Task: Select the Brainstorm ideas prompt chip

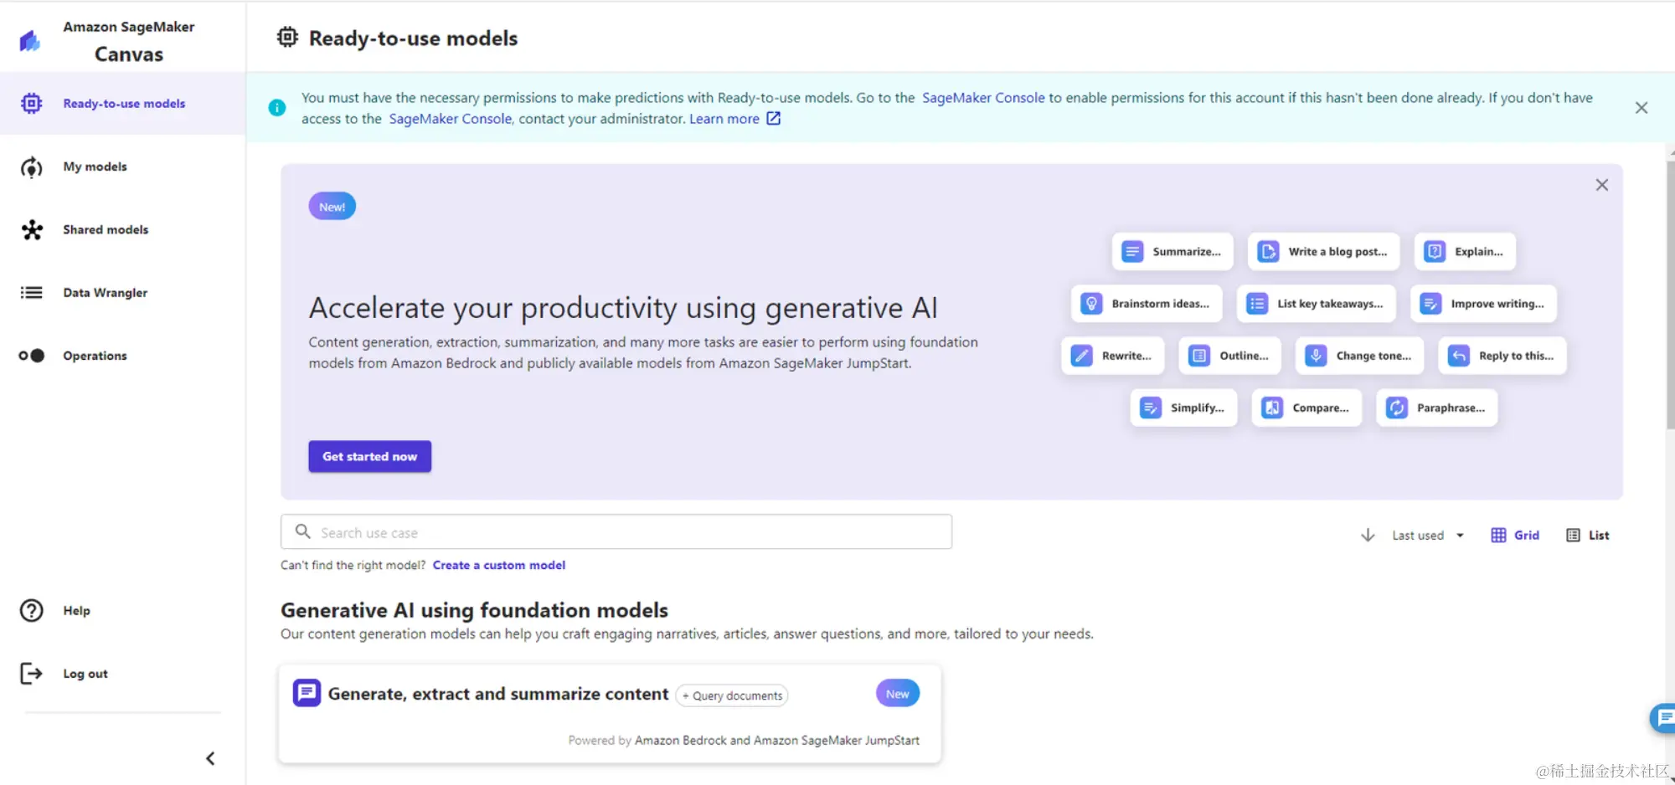Action: tap(1147, 304)
